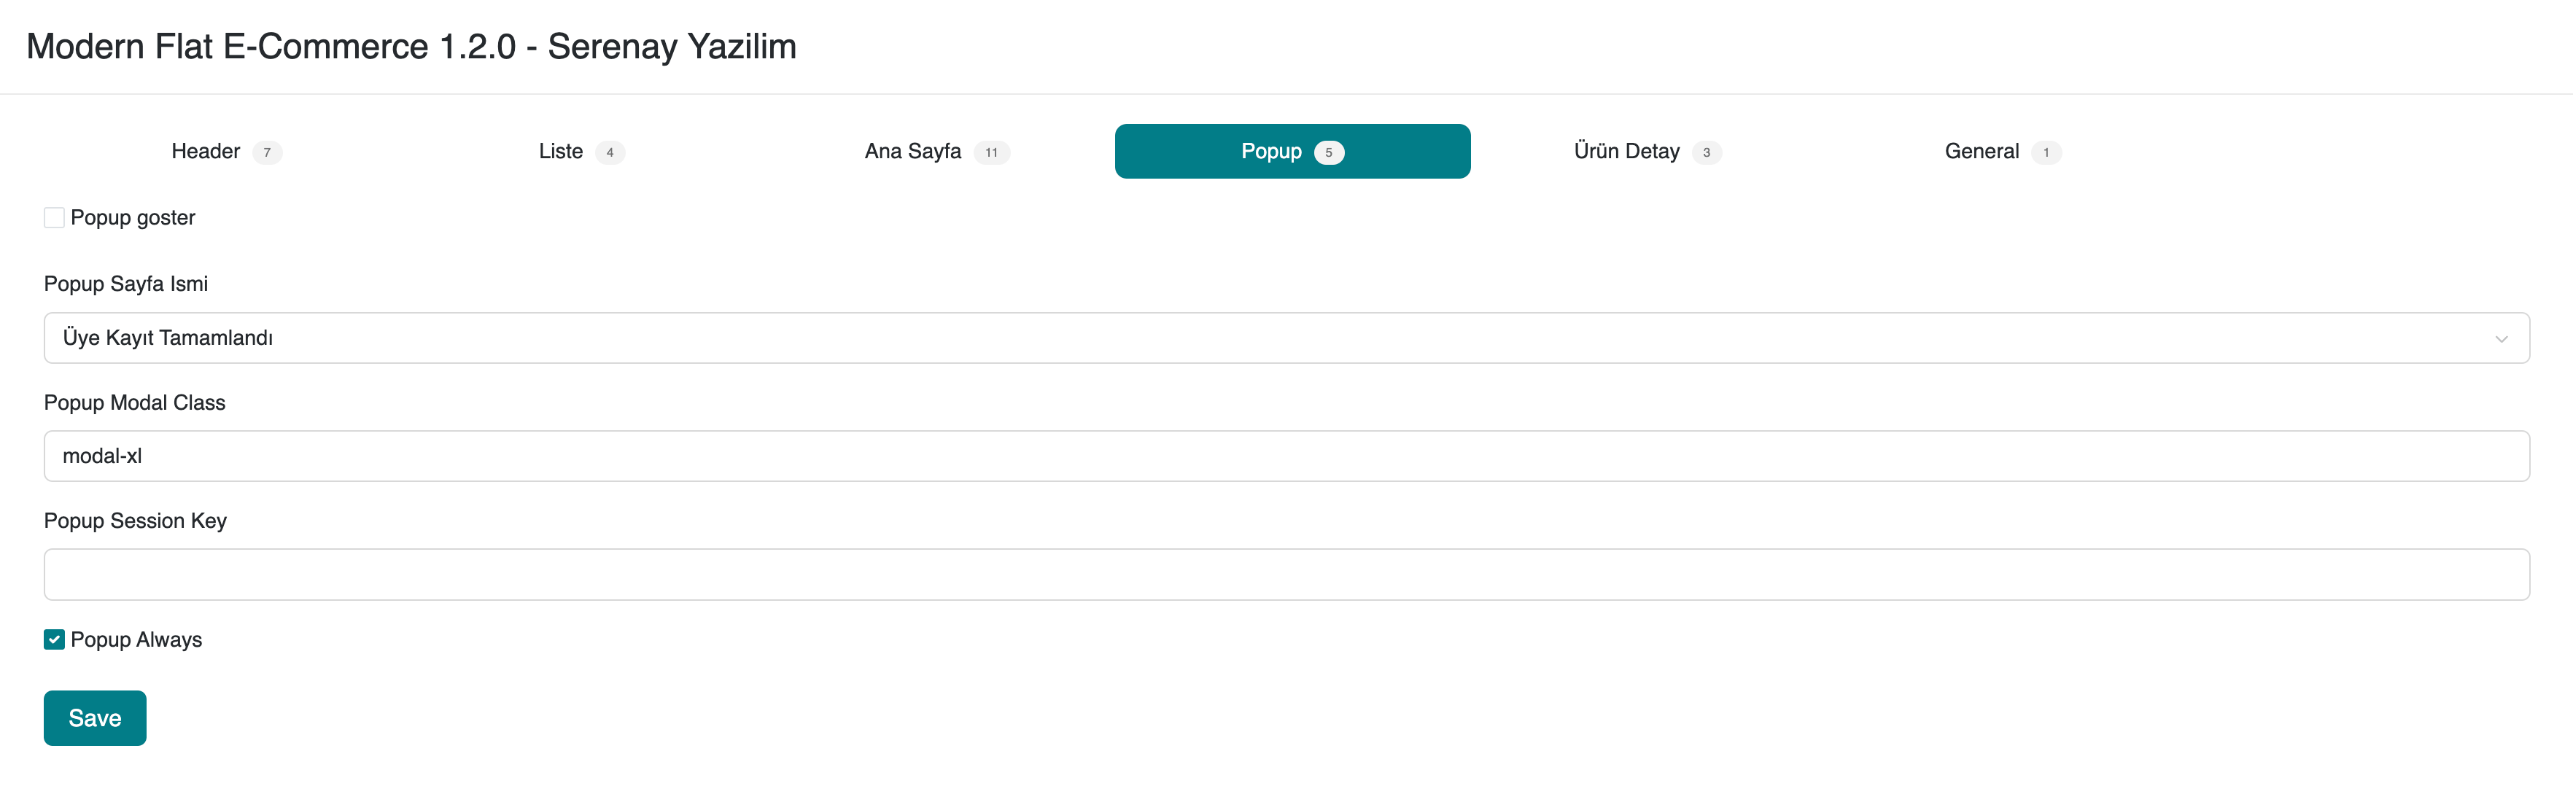Screen dimensions: 2573x786
Task: Select the Popup tab
Action: tap(1270, 152)
